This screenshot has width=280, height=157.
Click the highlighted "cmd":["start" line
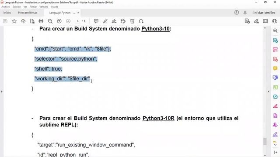[x=73, y=49]
